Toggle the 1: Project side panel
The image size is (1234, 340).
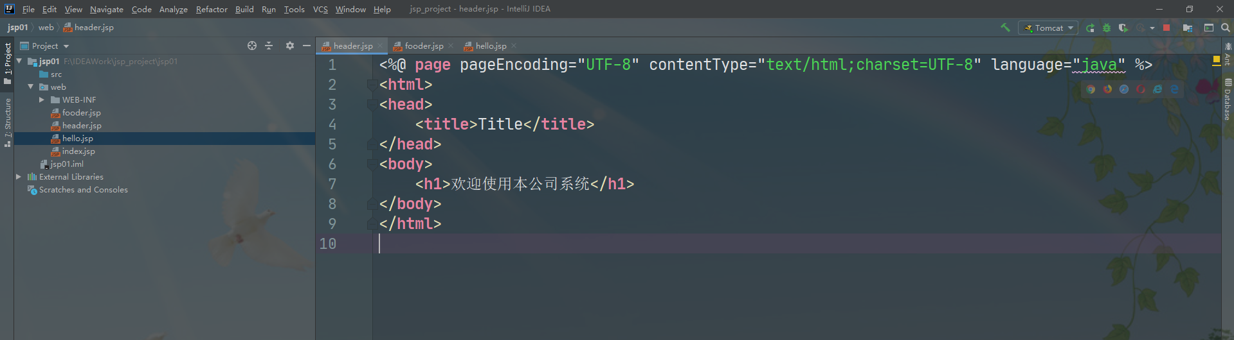coord(7,63)
